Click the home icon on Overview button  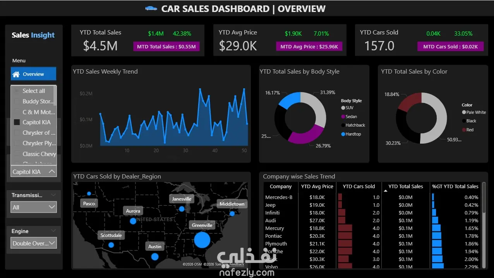pos(16,74)
